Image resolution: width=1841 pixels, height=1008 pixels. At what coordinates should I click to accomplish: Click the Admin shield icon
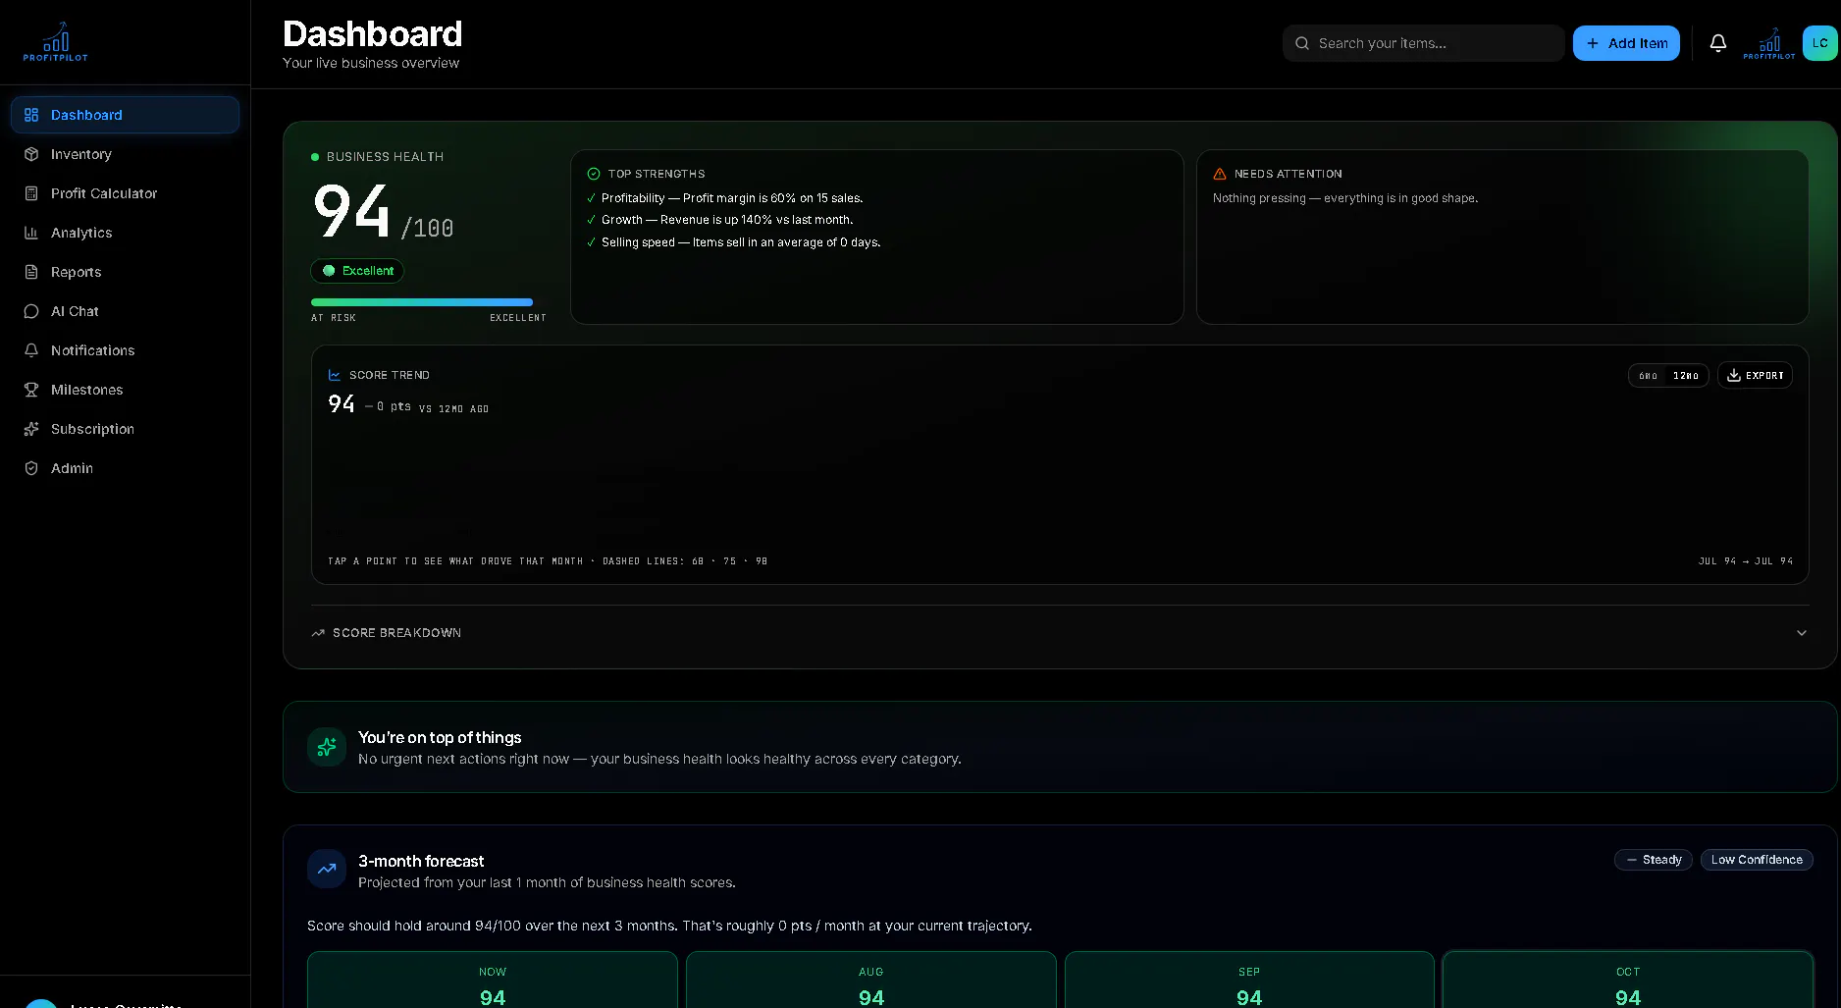tap(31, 468)
